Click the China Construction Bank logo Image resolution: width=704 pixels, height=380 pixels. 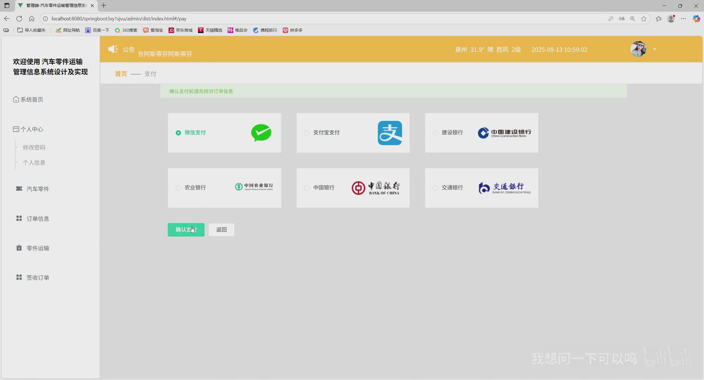[505, 133]
